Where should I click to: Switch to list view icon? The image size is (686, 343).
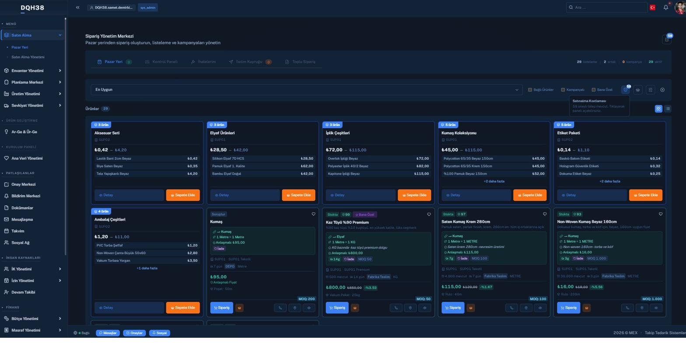point(668,108)
